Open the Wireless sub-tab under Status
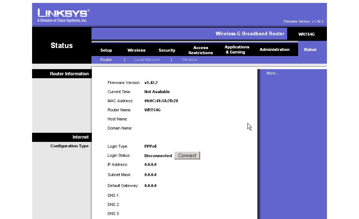This screenshot has width=359, height=219. (189, 60)
